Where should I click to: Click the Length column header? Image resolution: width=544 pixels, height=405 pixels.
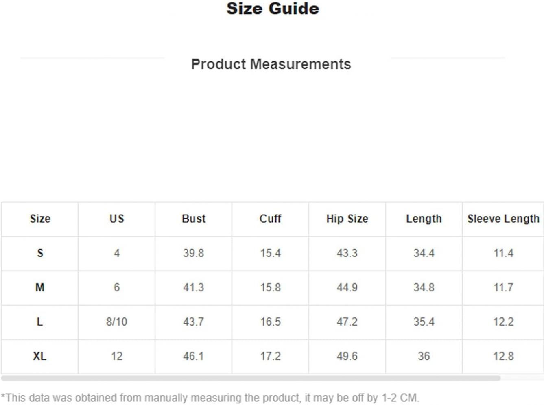click(x=424, y=219)
